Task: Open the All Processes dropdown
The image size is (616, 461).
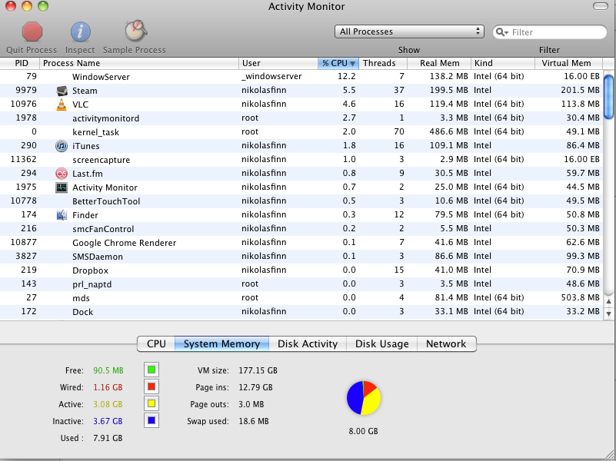Action: pyautogui.click(x=409, y=32)
